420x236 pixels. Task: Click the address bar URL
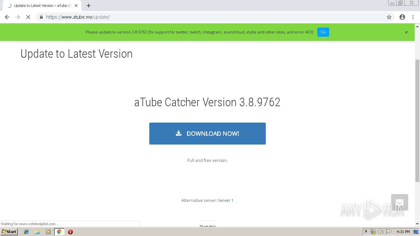tap(78, 17)
